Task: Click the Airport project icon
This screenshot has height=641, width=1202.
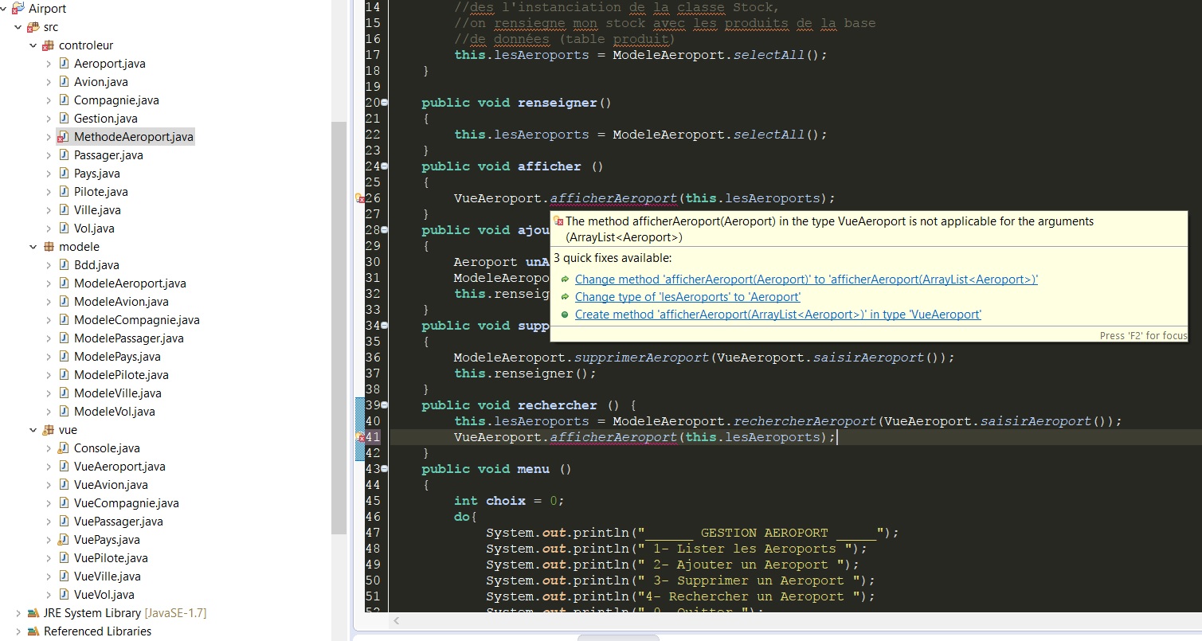Action: click(x=18, y=9)
